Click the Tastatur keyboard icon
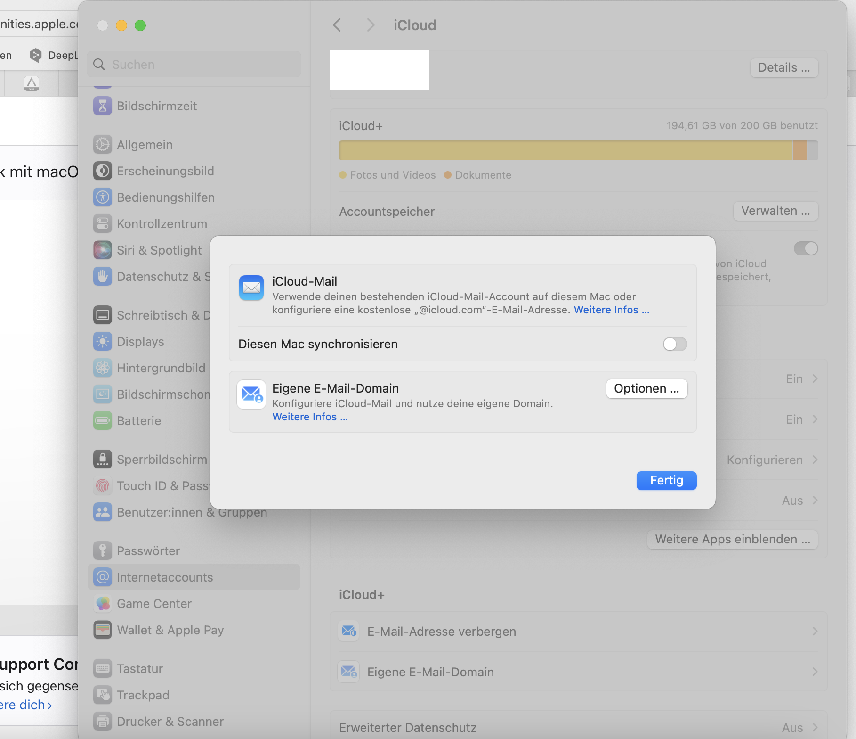The height and width of the screenshot is (739, 856). (103, 669)
